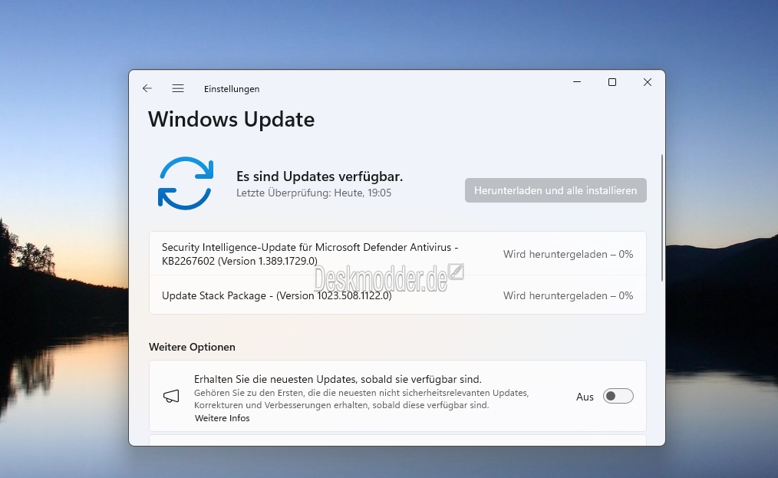Click 'Wird heruntergeladen – 0%' for Stack Package
Screen dimensions: 778x478
coord(568,296)
